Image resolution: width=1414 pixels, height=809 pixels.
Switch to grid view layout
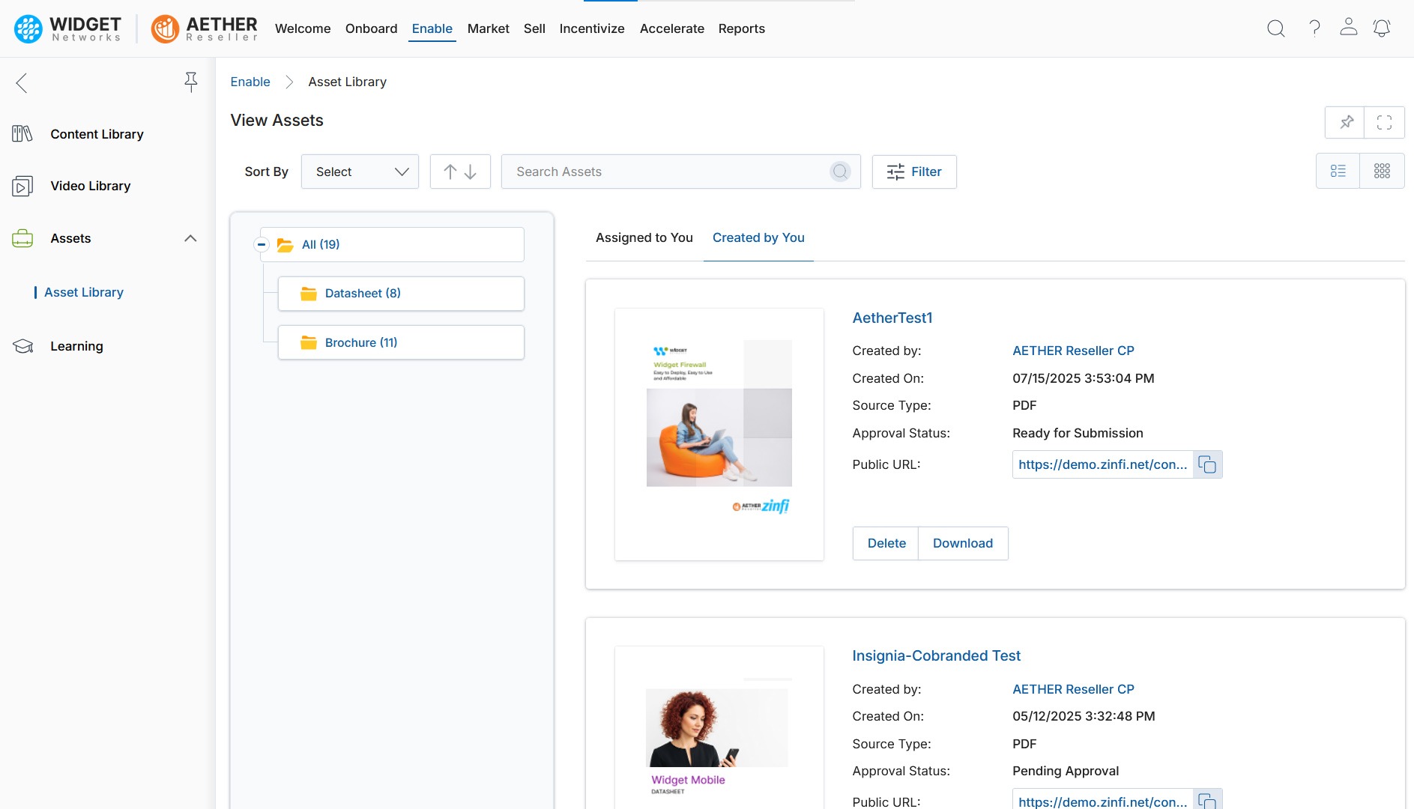pyautogui.click(x=1382, y=172)
